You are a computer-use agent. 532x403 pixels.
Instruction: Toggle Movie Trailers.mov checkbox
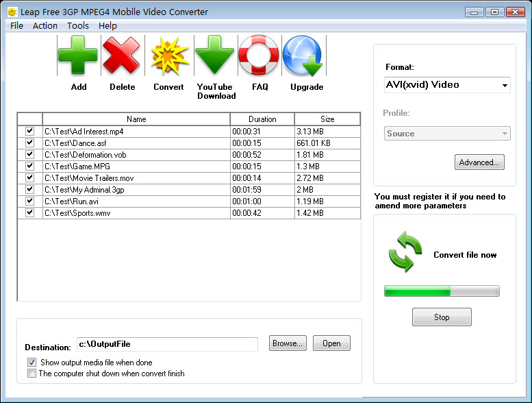30,178
